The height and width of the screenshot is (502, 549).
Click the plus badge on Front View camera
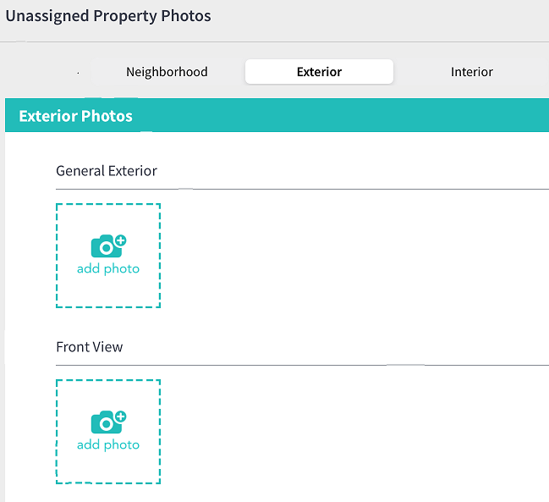click(121, 416)
